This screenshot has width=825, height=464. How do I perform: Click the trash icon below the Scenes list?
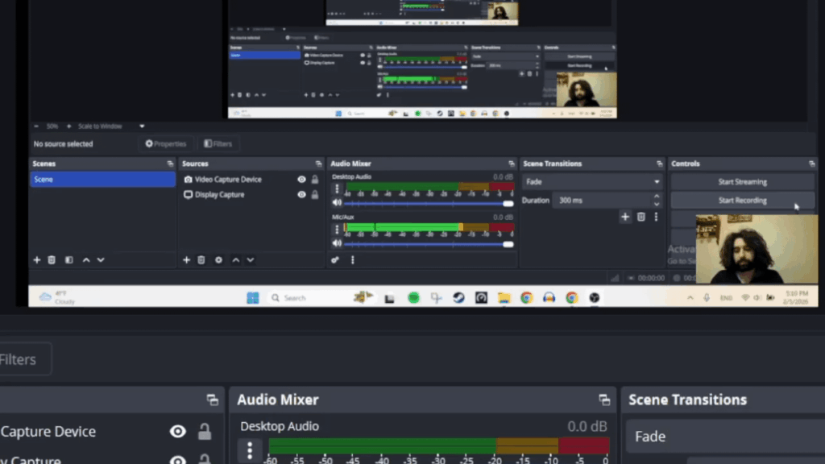point(52,260)
